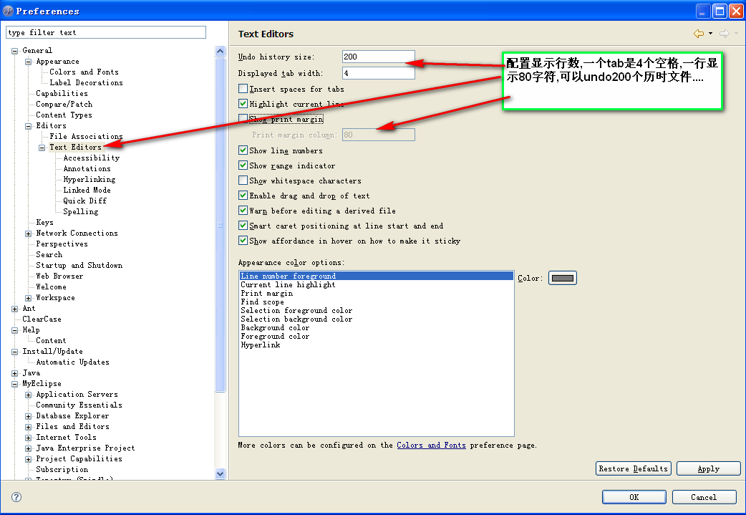Open Web Browser preferences
Screen dimensions: 746x515
pyautogui.click(x=59, y=276)
